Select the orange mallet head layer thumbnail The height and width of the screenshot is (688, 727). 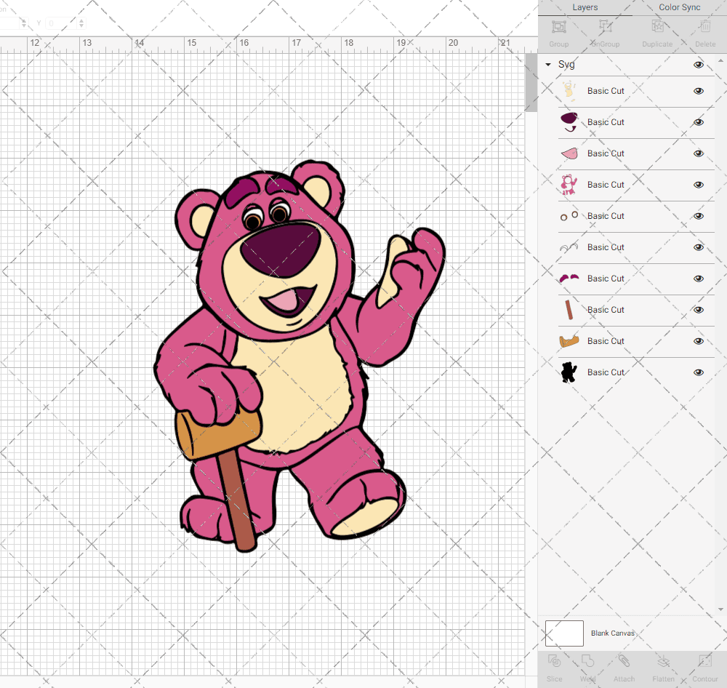[x=569, y=341]
